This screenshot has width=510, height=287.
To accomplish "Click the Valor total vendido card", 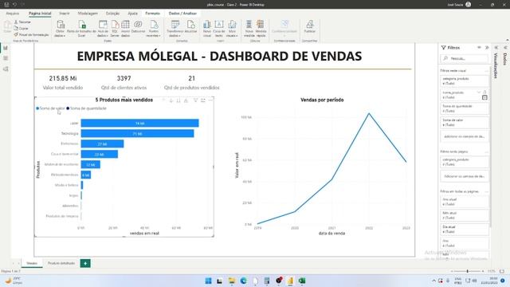I will [63, 83].
